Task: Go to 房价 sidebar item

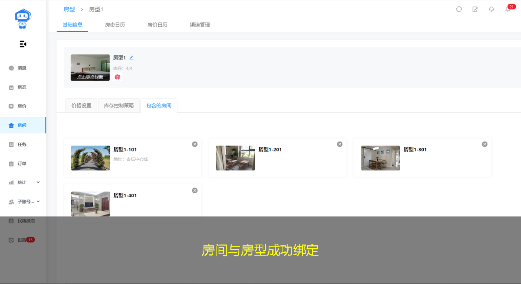Action: 23,106
